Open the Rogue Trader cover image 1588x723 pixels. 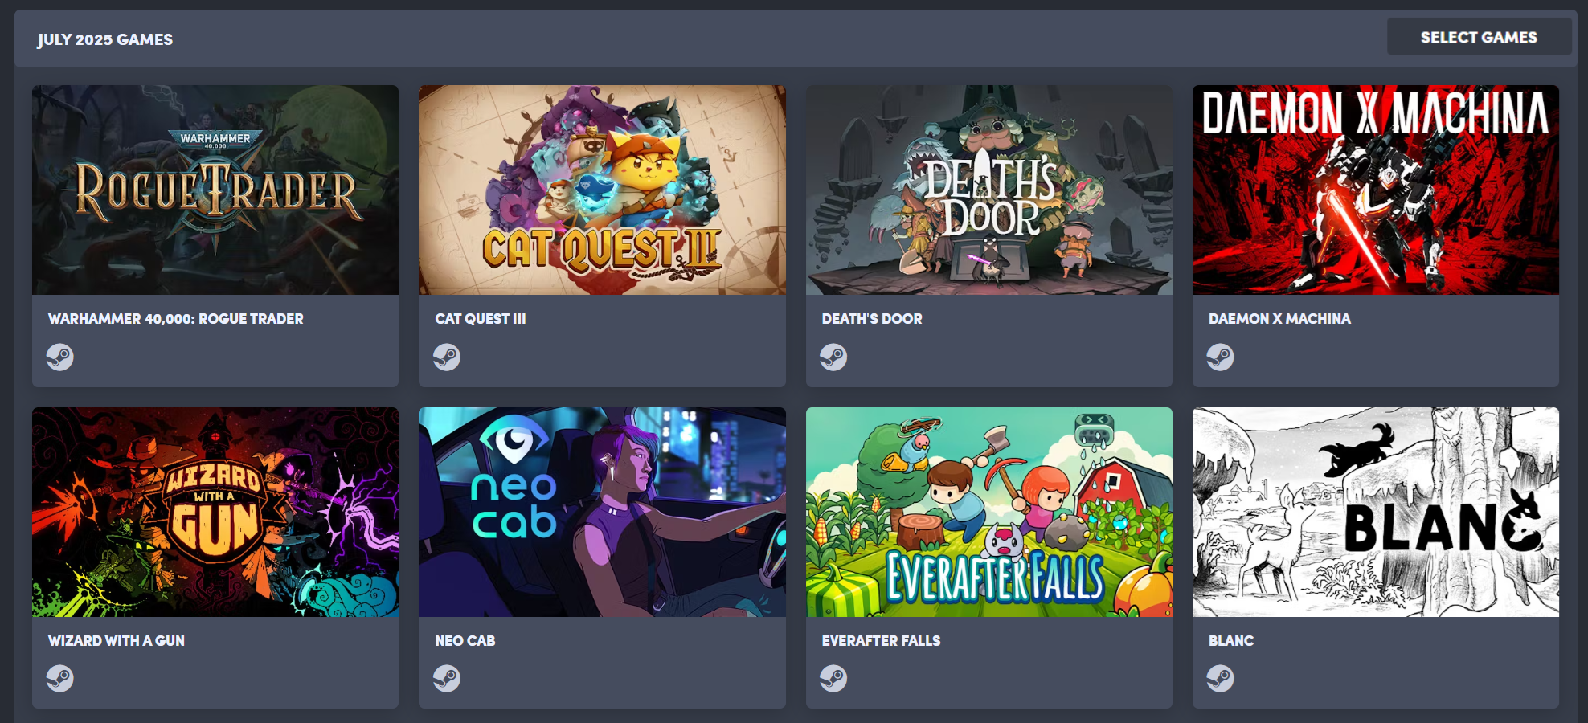(215, 190)
